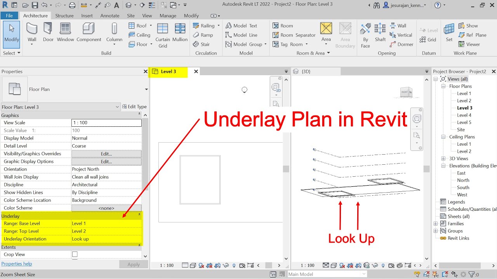Select the Ramp tool
This screenshot has height=279, width=497.
click(x=203, y=35)
